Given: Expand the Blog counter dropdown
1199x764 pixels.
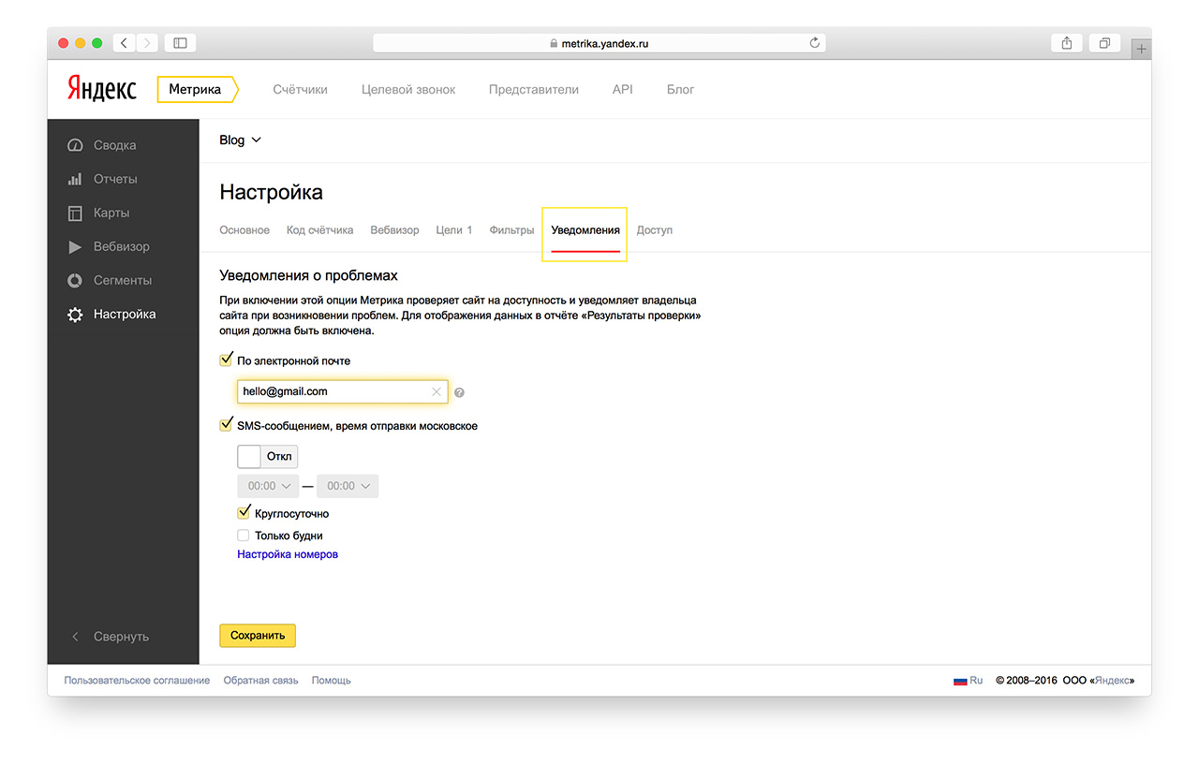Looking at the screenshot, I should point(241,140).
